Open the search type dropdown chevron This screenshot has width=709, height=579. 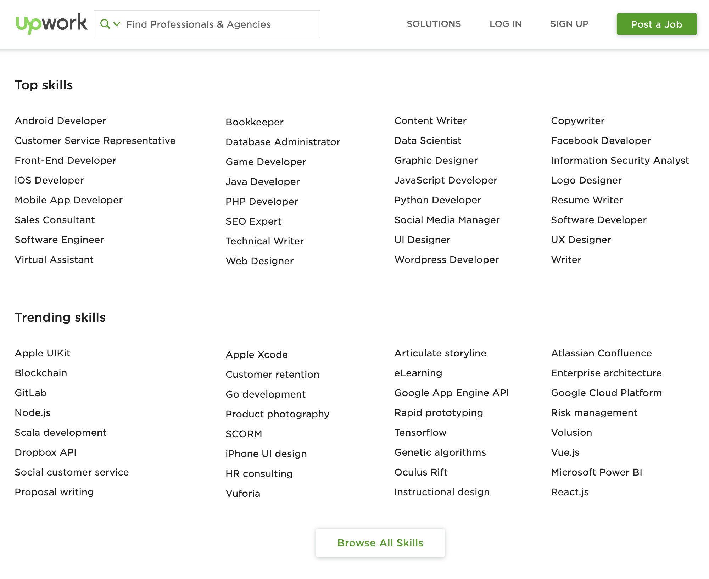(x=116, y=24)
